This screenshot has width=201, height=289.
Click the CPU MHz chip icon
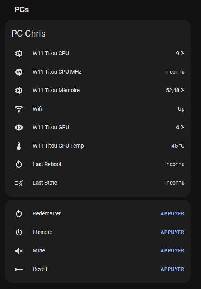point(19,72)
